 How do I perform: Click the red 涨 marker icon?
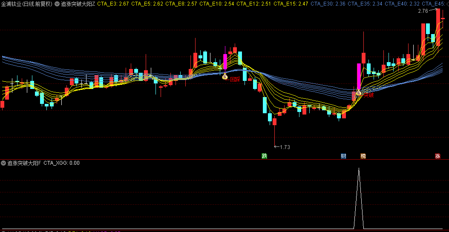[x=437, y=156]
